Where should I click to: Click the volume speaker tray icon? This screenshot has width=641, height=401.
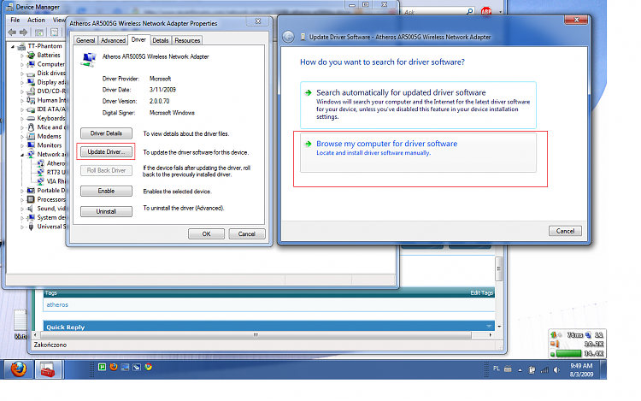tap(556, 370)
